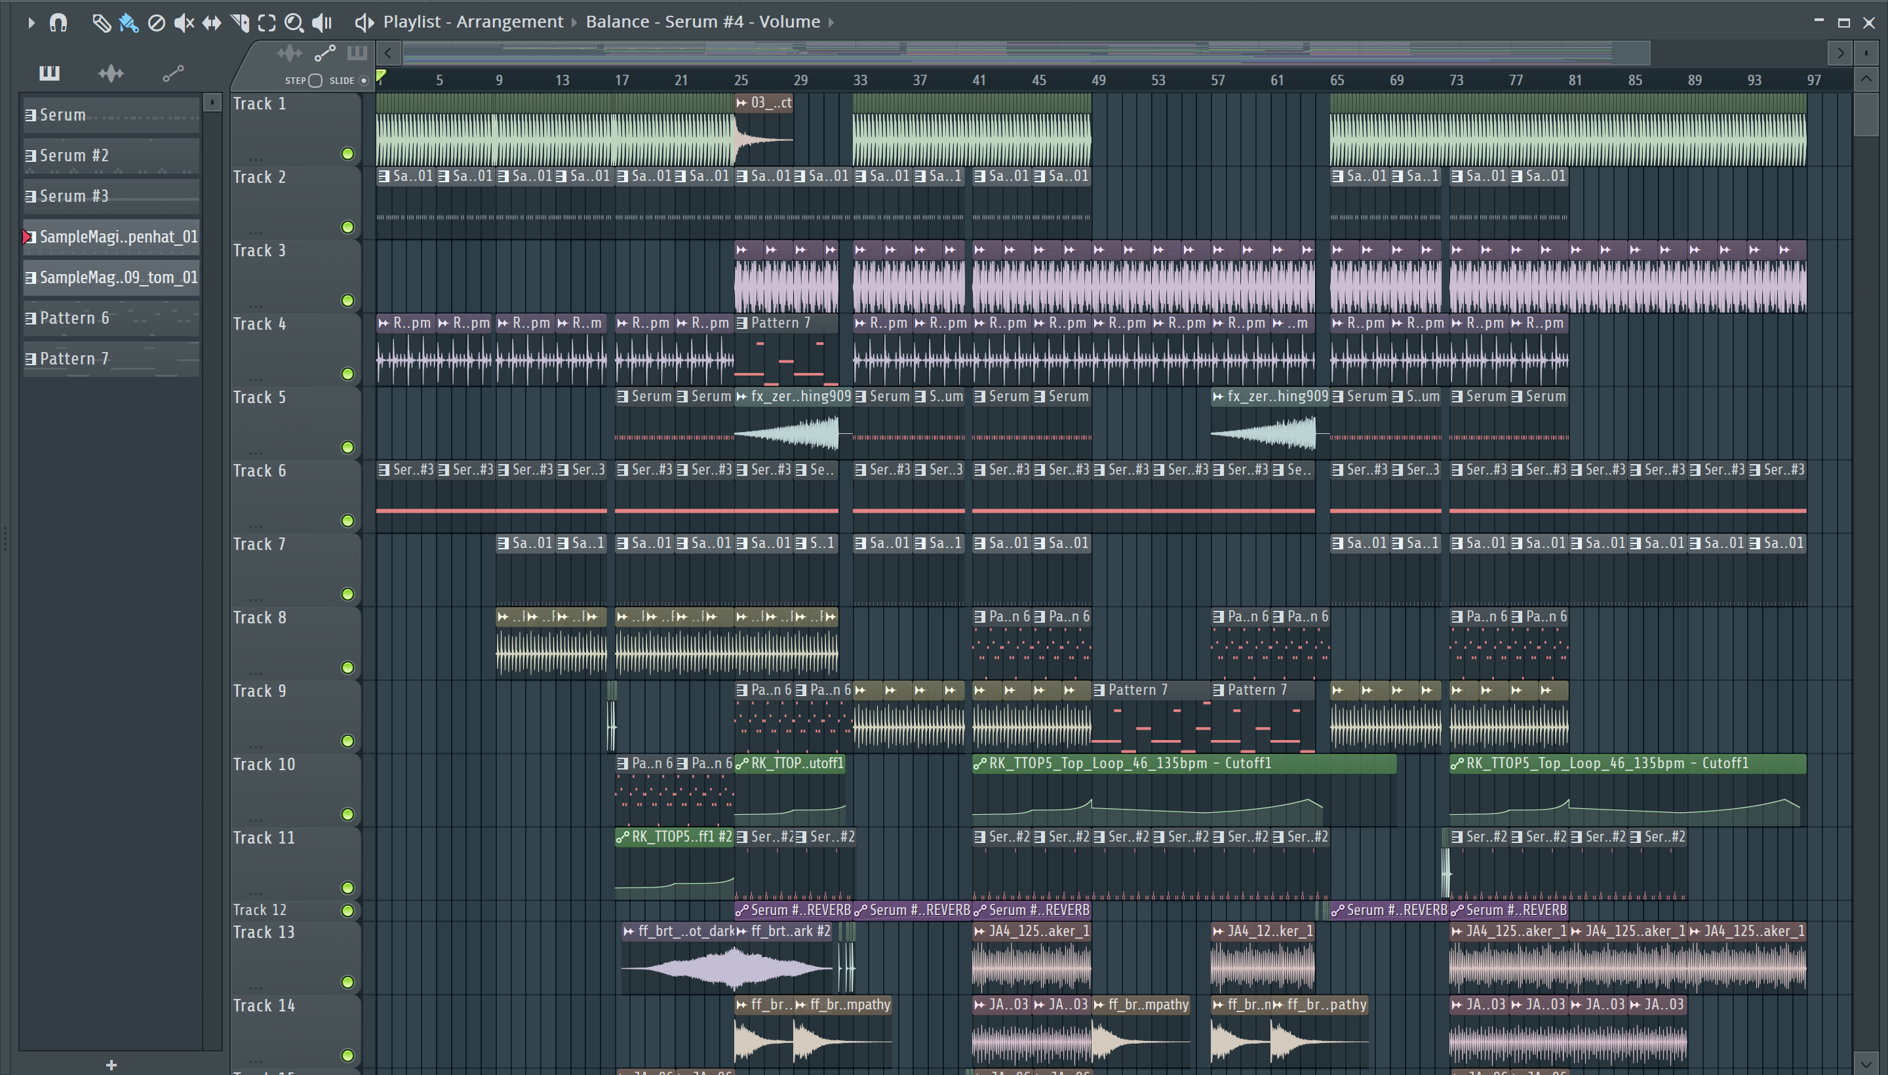
Task: Mute Track 5 using green light
Action: (347, 448)
